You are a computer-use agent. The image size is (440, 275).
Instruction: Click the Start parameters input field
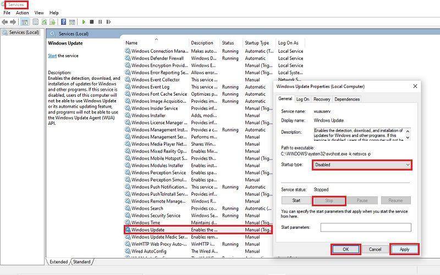366,227
